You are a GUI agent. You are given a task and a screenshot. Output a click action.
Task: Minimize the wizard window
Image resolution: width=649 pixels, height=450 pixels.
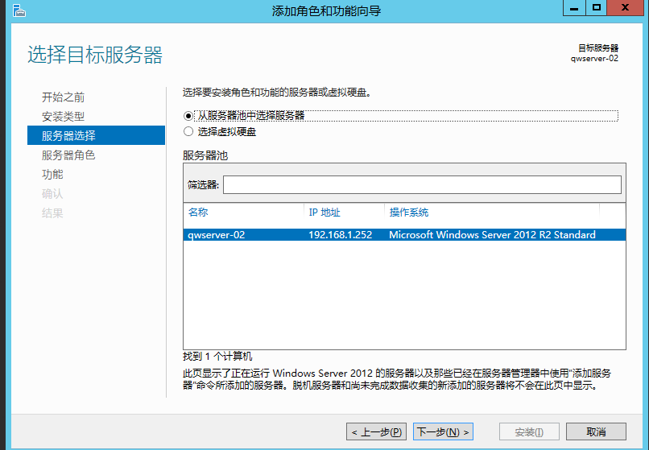pyautogui.click(x=574, y=8)
